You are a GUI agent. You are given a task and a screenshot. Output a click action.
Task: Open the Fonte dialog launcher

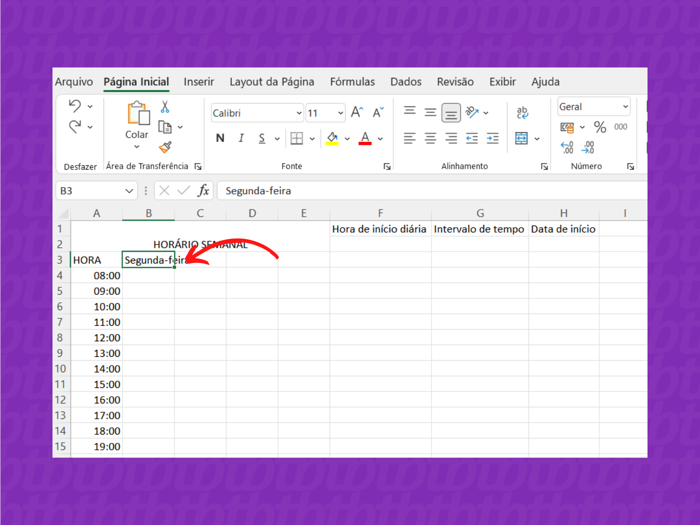(387, 167)
